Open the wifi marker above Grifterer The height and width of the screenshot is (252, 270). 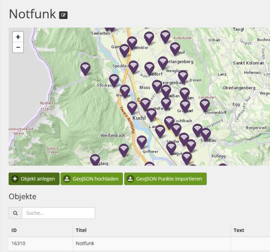tap(142, 141)
